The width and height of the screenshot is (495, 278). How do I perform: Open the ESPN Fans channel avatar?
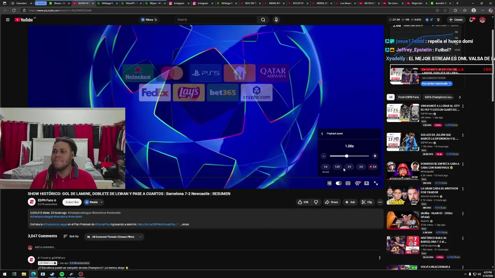32,202
